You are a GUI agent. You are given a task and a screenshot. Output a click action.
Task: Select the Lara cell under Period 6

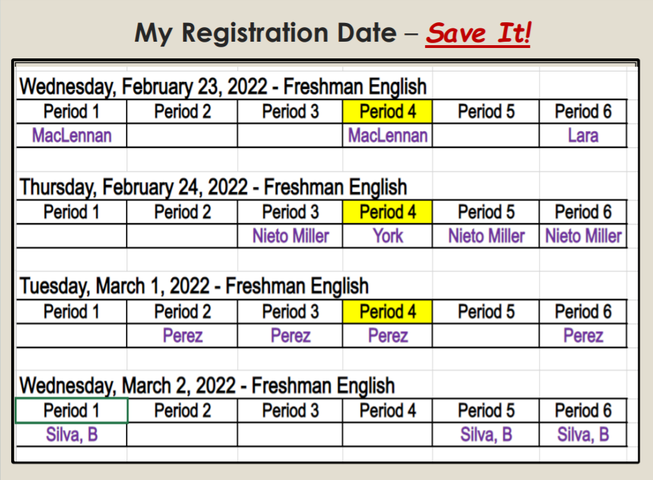pos(583,135)
